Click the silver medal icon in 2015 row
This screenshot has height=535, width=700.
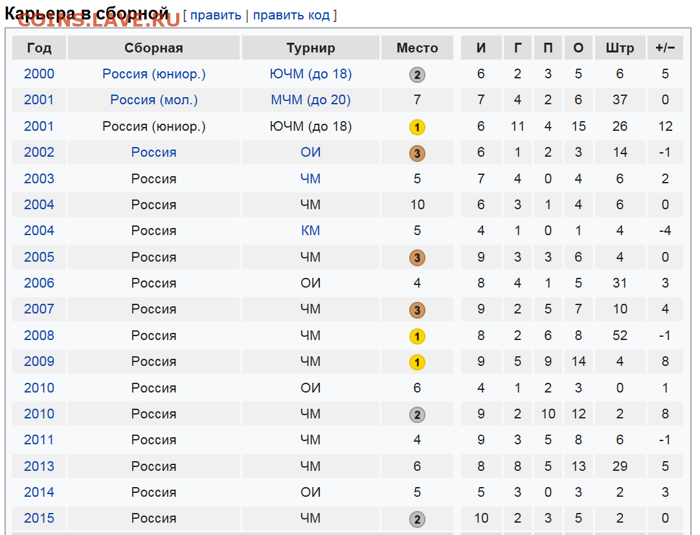(417, 519)
